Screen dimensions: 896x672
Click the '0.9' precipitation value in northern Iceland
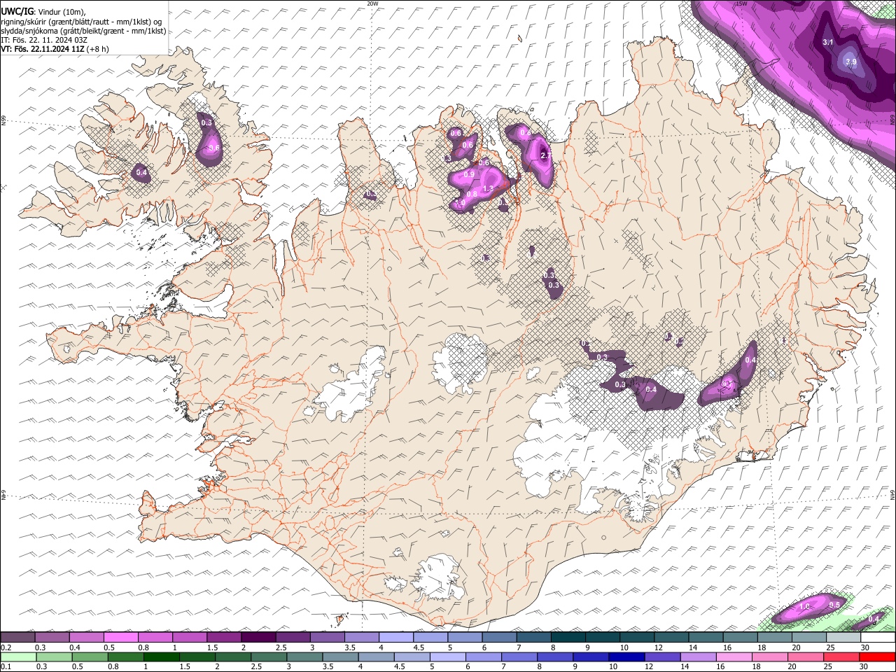point(469,174)
